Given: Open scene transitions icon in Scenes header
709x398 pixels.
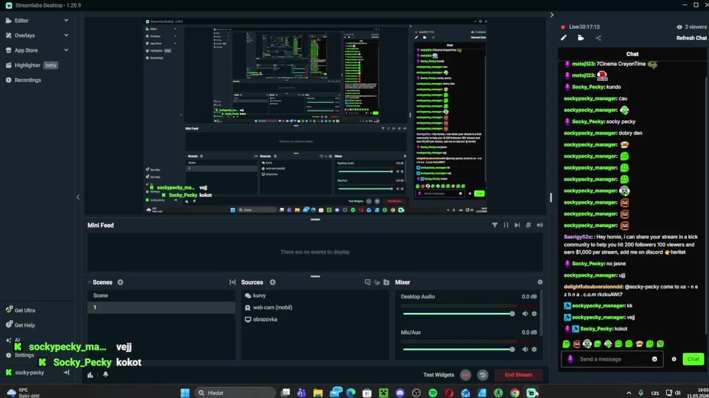Looking at the screenshot, I should click(x=232, y=282).
